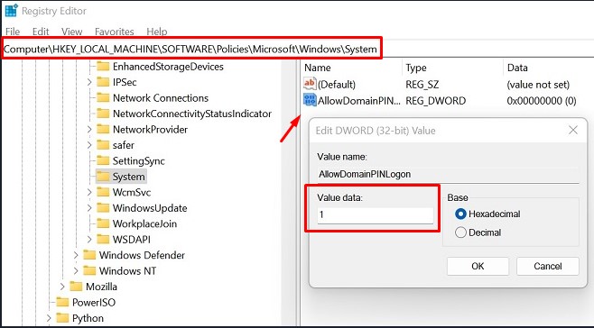The image size is (594, 328).
Task: Click the AllowDomainPIN DWORD value icon
Action: tap(310, 100)
